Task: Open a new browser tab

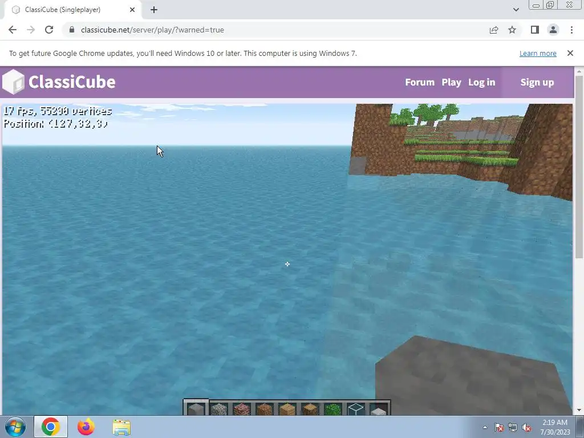Action: pyautogui.click(x=154, y=10)
